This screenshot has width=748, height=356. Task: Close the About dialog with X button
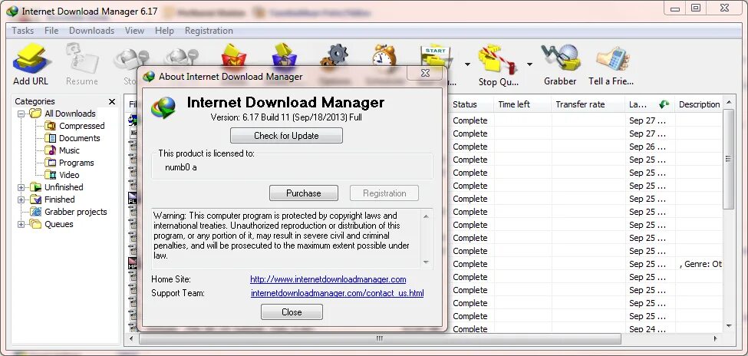click(425, 73)
